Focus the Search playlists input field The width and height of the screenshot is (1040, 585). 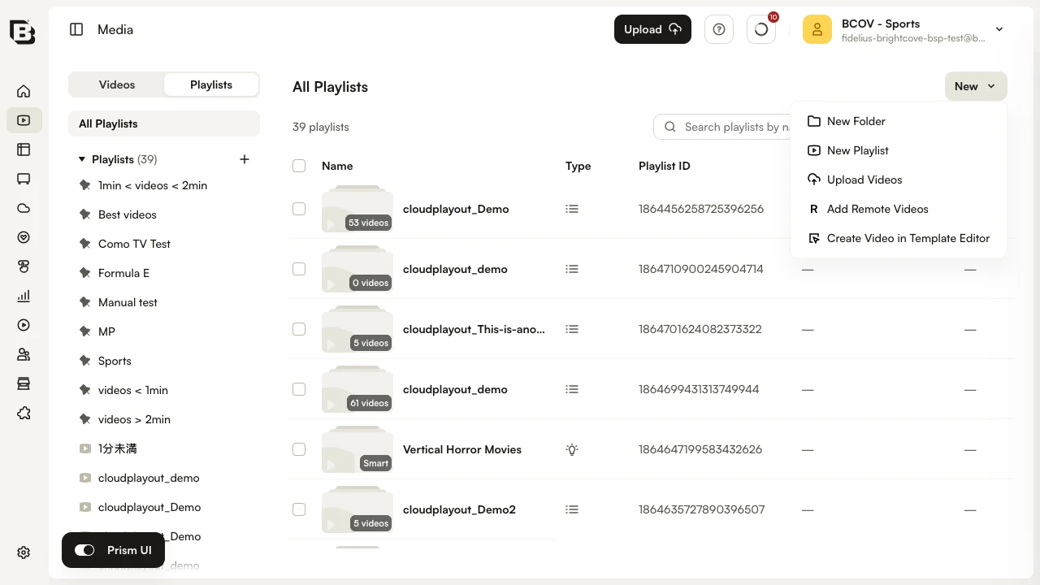coord(723,127)
